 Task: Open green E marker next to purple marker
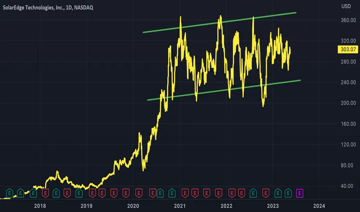coord(288,193)
